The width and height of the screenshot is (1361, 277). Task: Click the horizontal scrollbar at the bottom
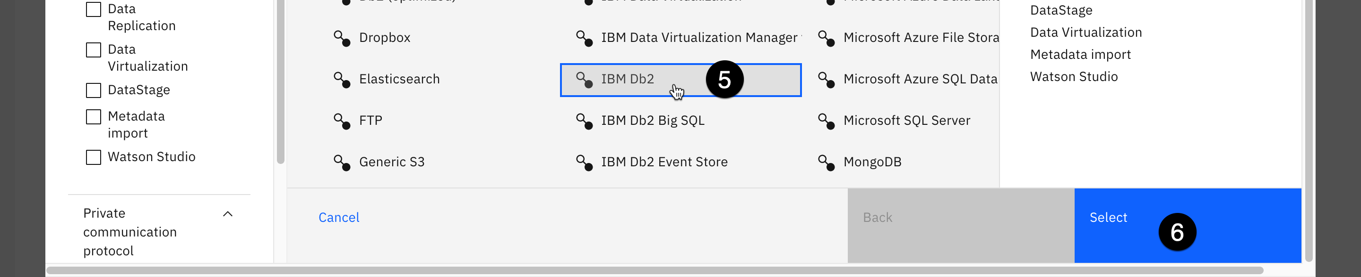(x=655, y=271)
